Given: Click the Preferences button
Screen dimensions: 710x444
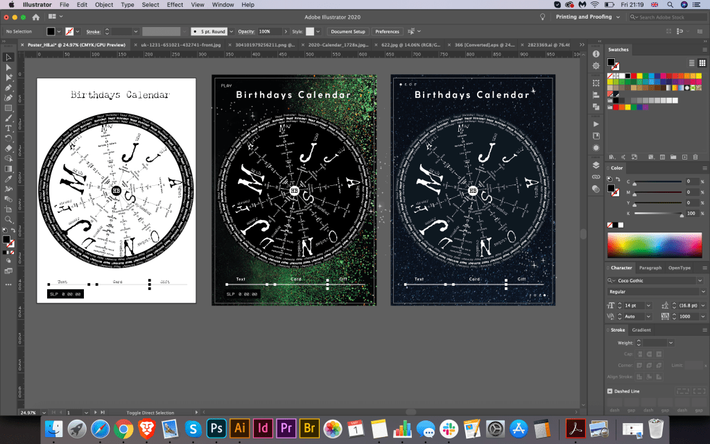Looking at the screenshot, I should point(387,31).
